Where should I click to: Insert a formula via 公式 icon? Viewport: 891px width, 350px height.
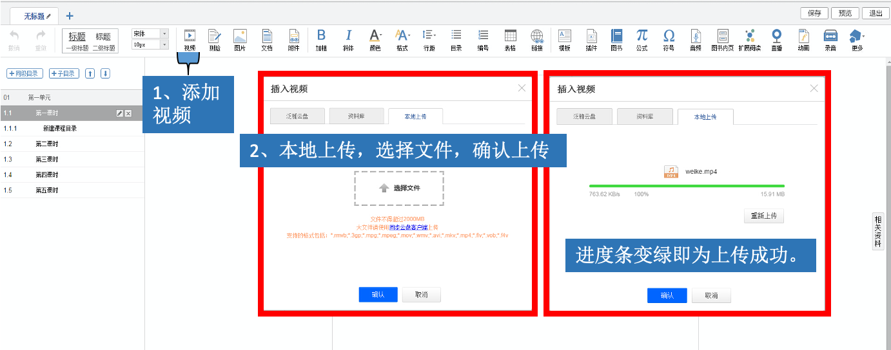(x=642, y=35)
